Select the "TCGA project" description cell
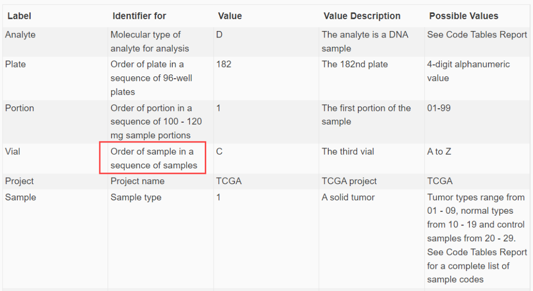 [349, 181]
